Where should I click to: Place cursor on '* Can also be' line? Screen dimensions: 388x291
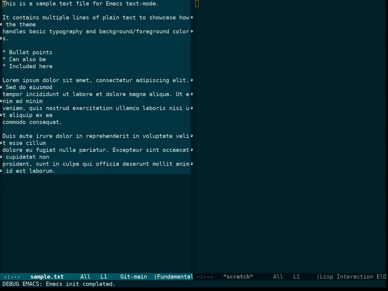[24, 59]
